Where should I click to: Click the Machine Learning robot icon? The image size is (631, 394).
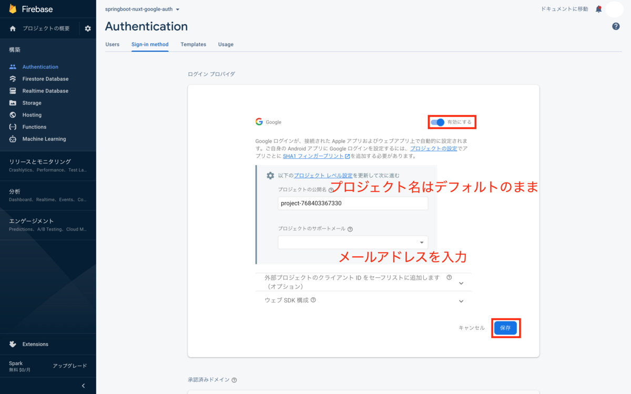point(13,139)
